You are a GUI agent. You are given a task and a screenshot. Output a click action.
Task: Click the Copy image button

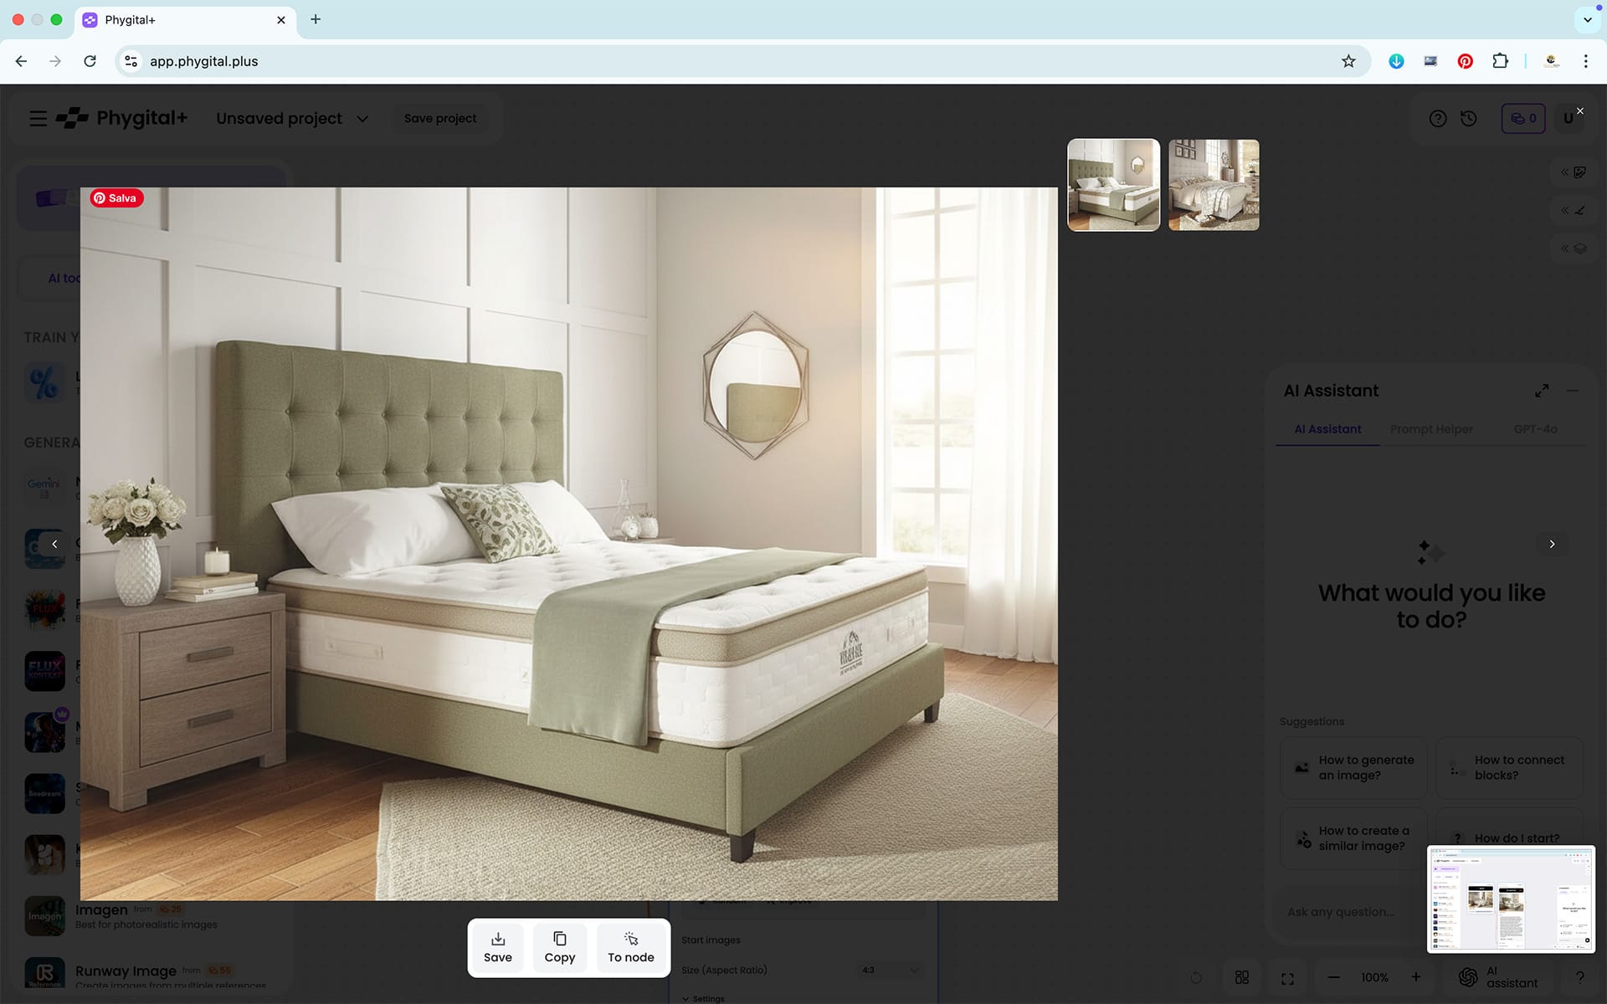tap(559, 947)
